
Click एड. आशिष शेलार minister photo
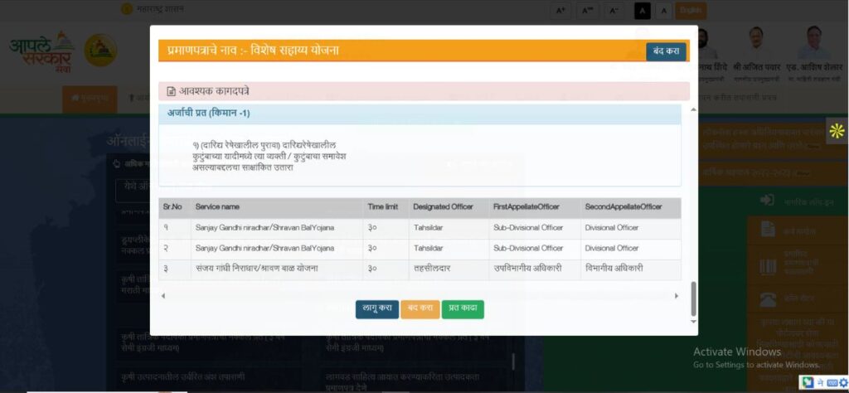click(x=814, y=43)
